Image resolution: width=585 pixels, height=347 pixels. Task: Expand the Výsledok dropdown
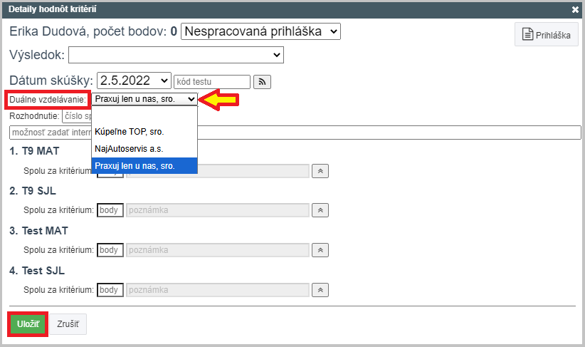[x=176, y=55]
